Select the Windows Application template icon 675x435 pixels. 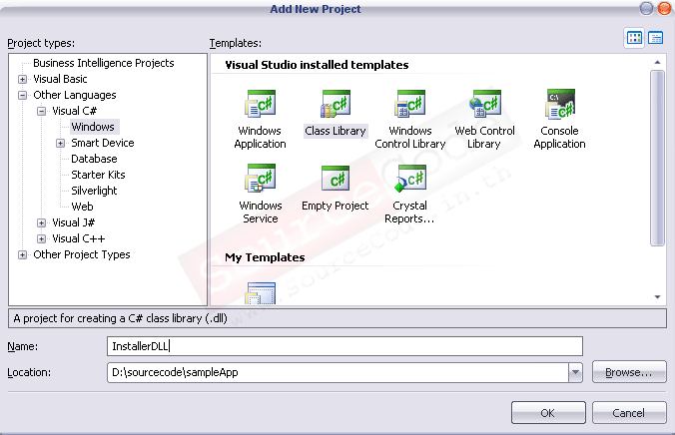click(260, 104)
